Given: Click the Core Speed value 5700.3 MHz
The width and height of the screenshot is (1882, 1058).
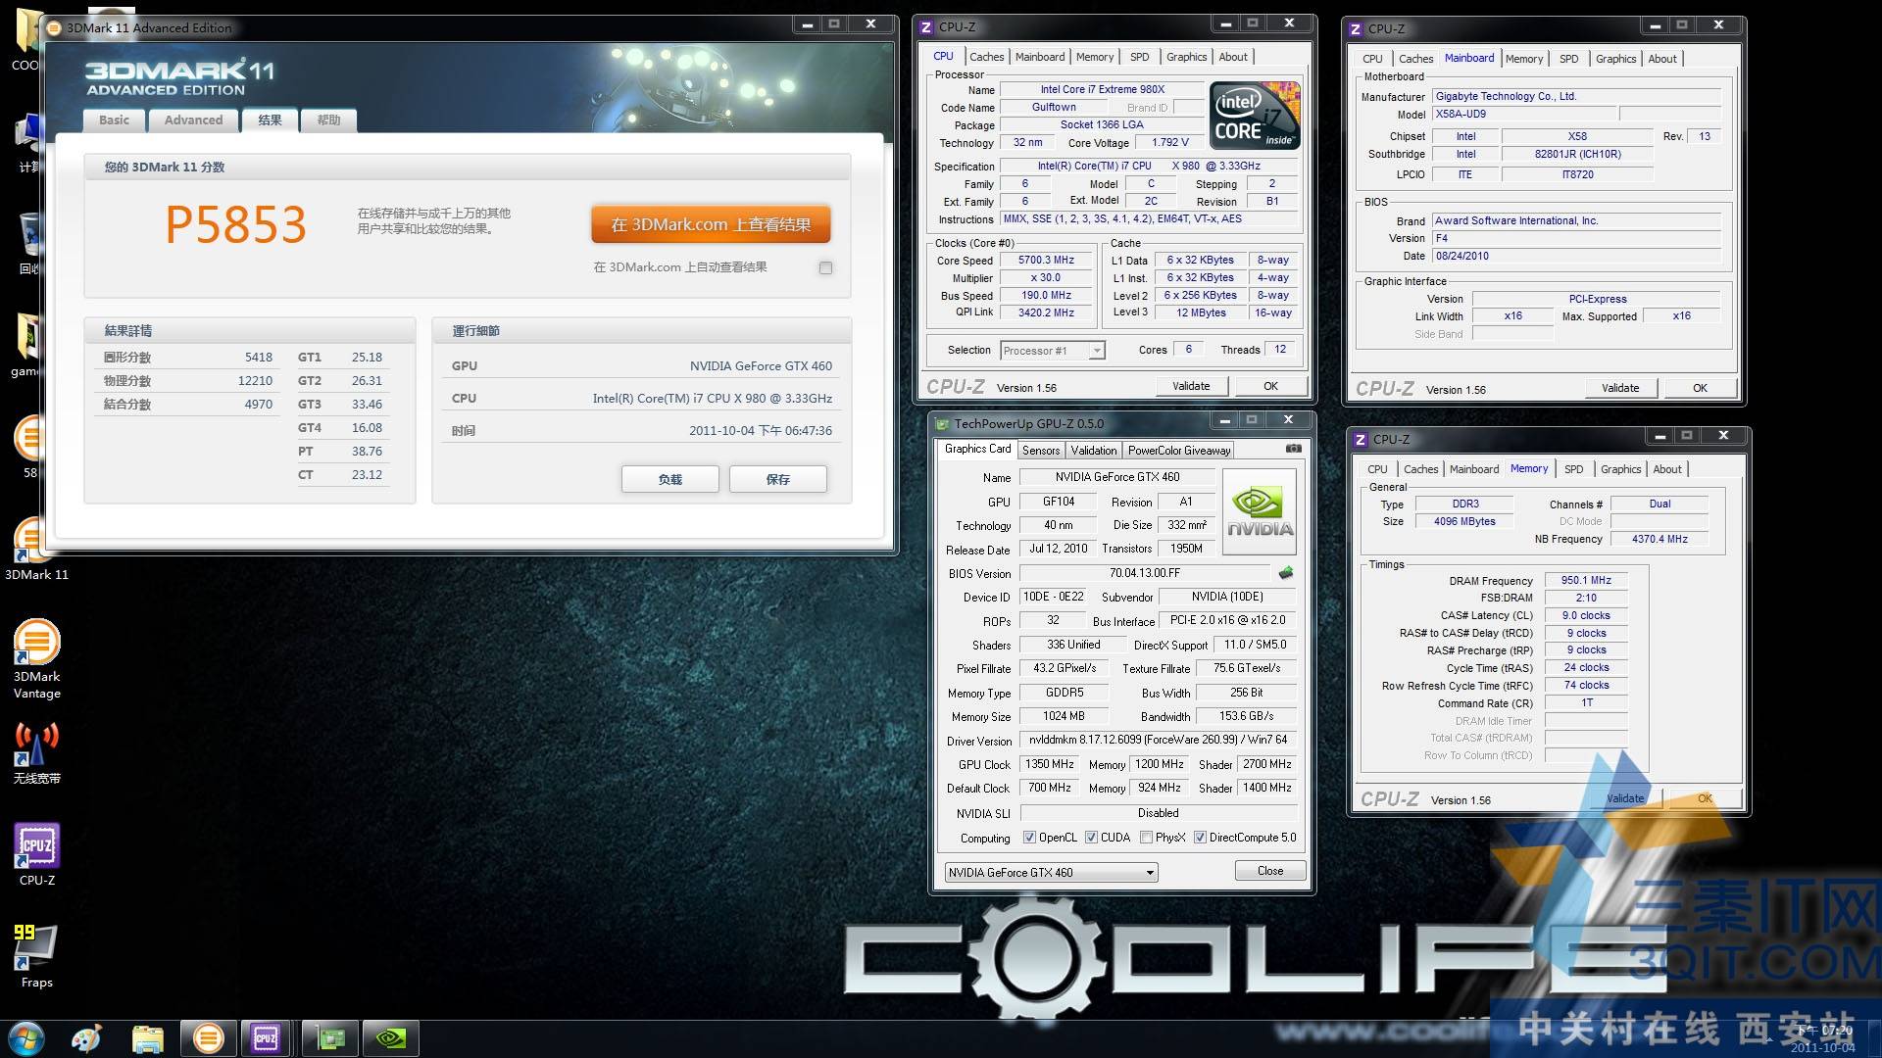Looking at the screenshot, I should (1046, 261).
